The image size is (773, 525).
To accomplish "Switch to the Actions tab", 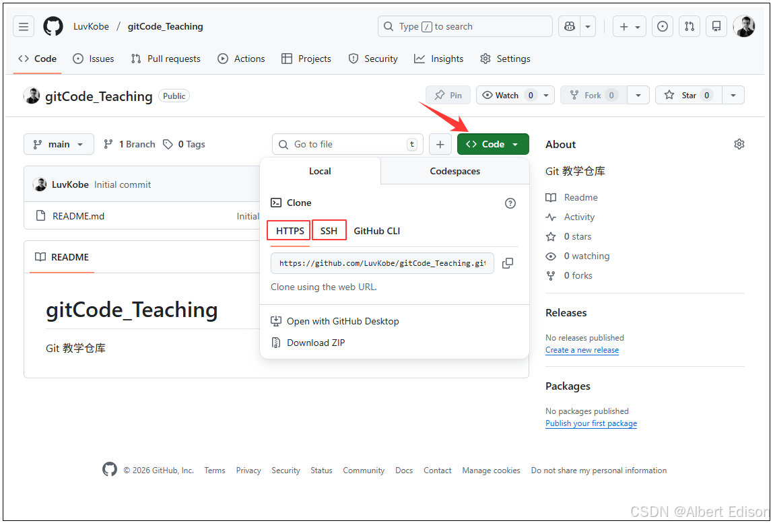I will pyautogui.click(x=242, y=59).
